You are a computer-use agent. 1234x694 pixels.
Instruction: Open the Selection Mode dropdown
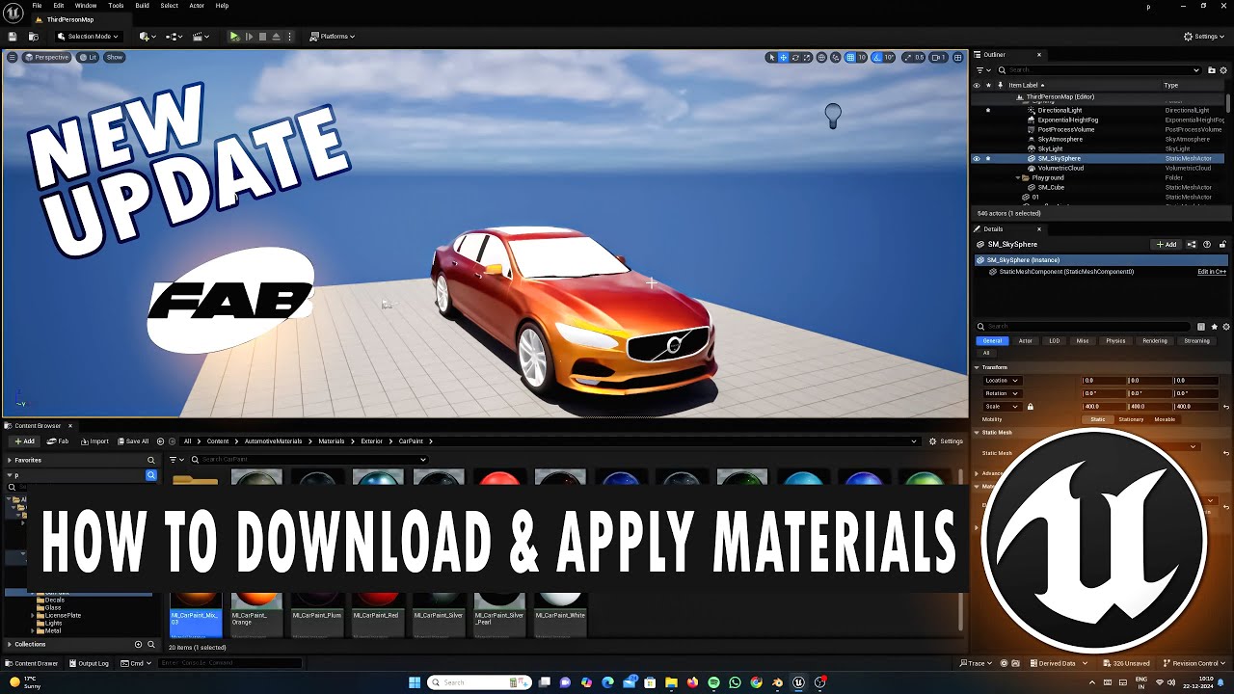(87, 37)
